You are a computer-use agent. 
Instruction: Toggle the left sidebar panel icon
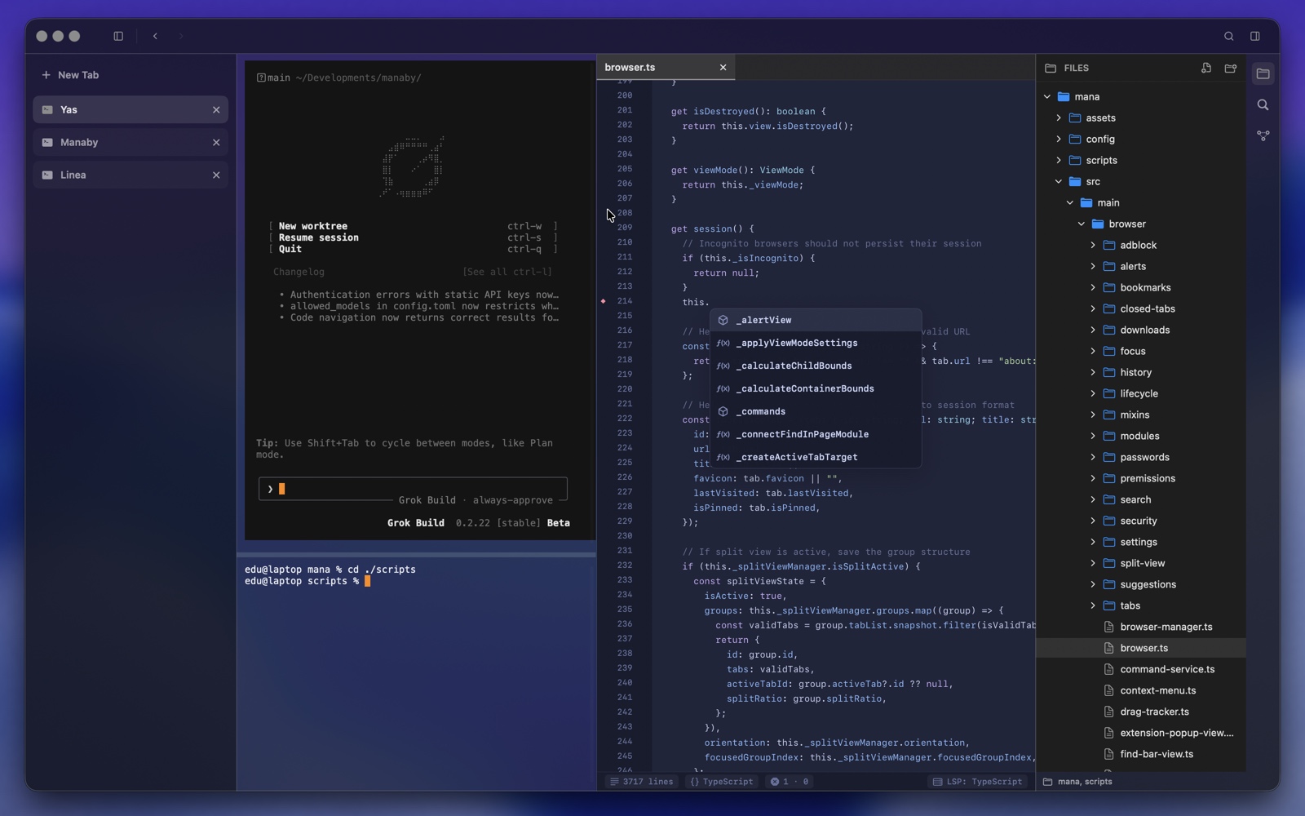point(118,36)
